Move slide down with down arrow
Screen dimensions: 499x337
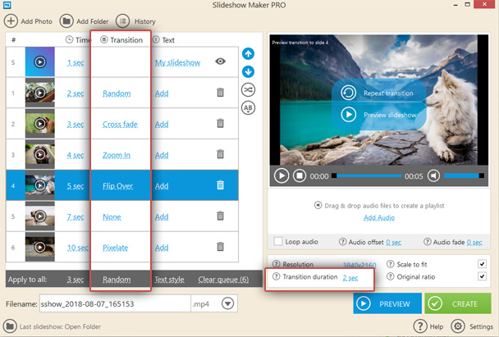tap(248, 71)
